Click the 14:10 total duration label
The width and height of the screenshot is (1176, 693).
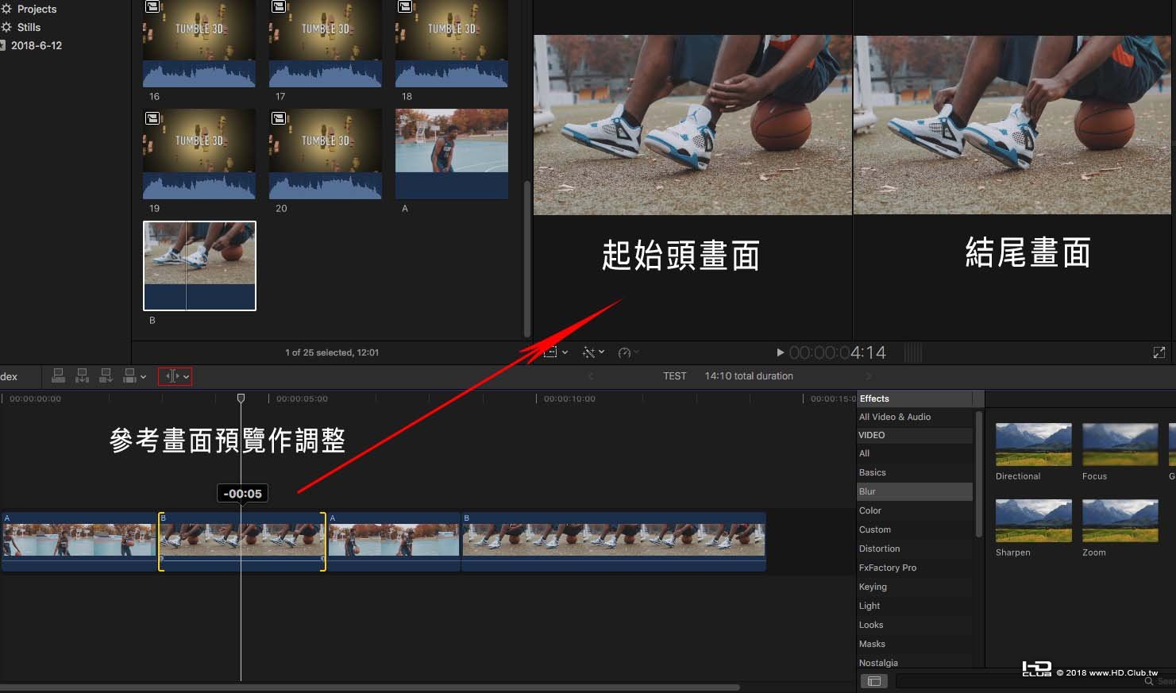point(749,376)
